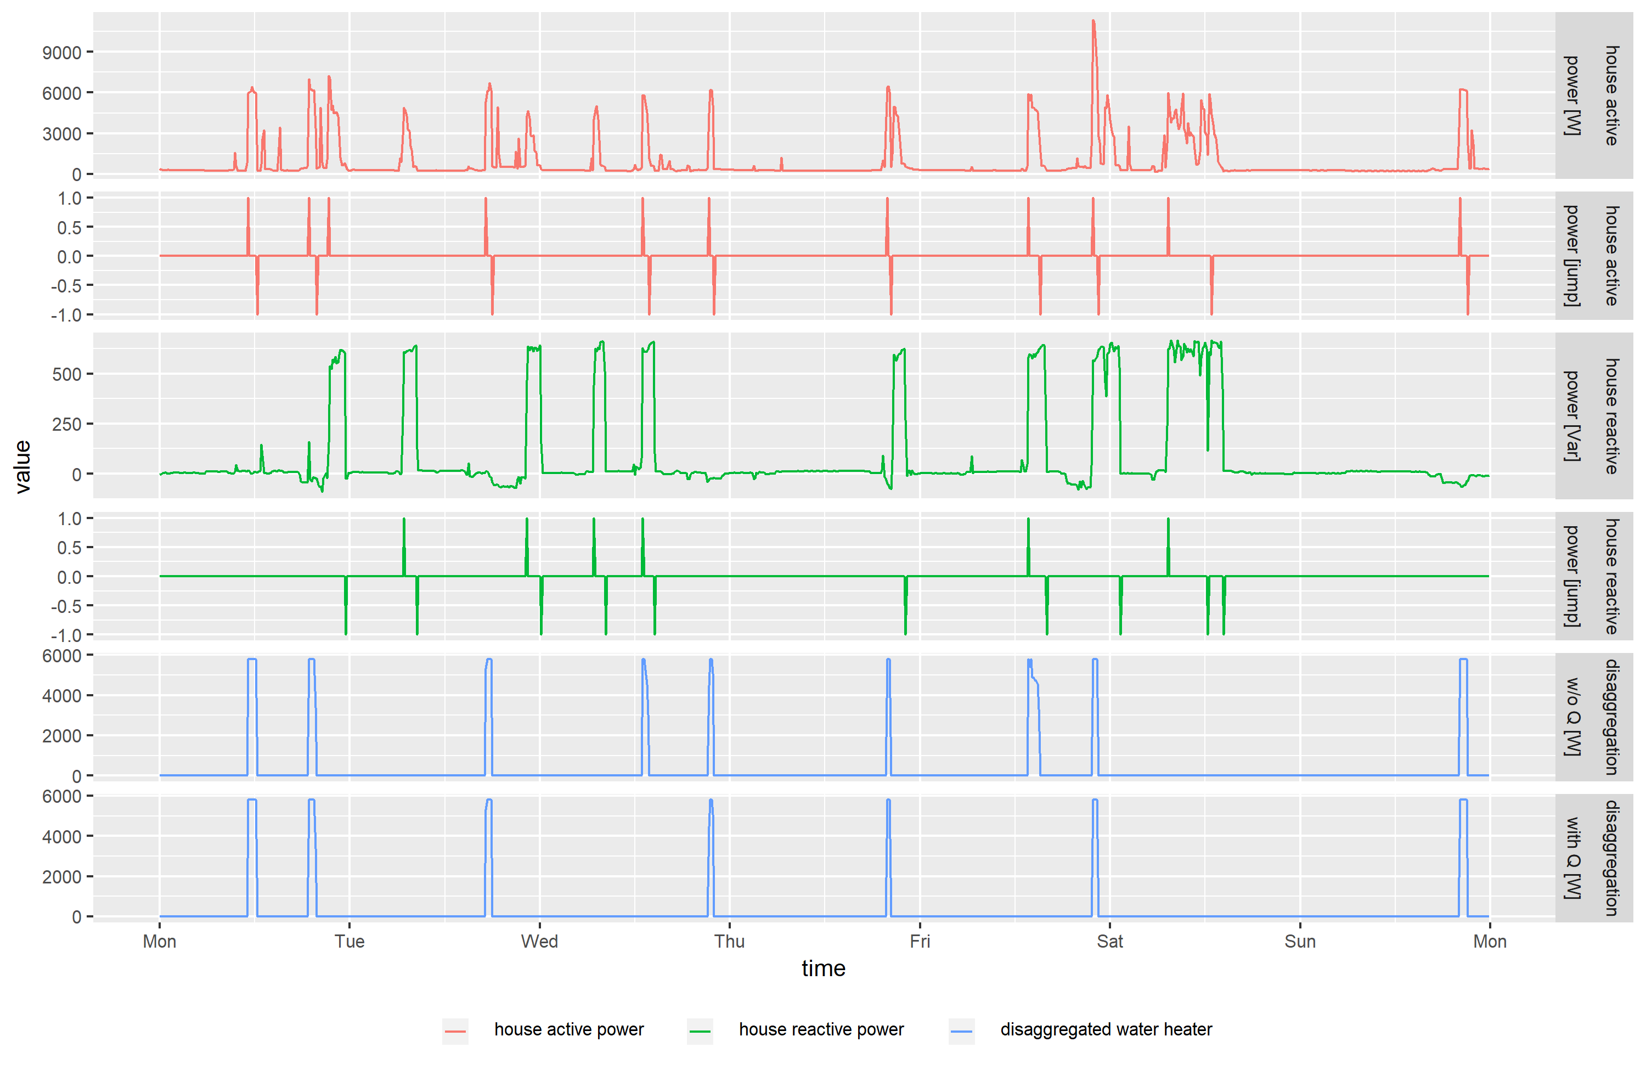
Task: Click the 'time' x-axis title
Action: [x=823, y=968]
